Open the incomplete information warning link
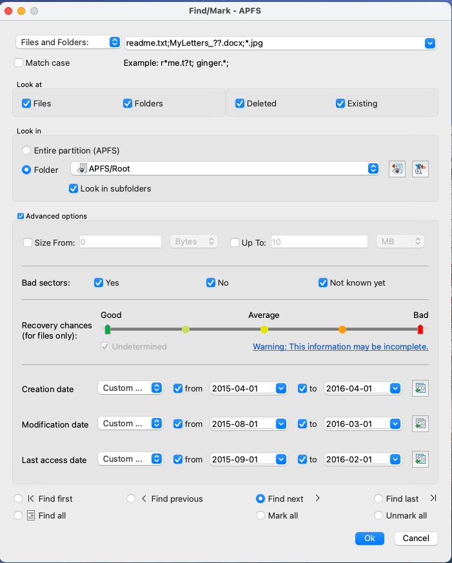The width and height of the screenshot is (452, 563). tap(340, 346)
